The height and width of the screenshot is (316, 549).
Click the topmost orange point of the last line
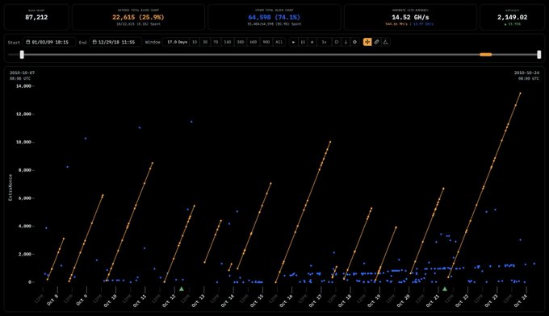(x=520, y=93)
